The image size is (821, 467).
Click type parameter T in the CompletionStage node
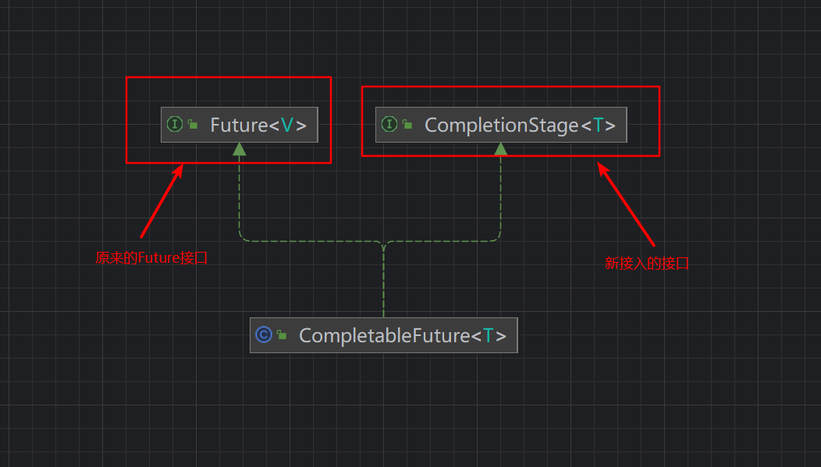(598, 125)
